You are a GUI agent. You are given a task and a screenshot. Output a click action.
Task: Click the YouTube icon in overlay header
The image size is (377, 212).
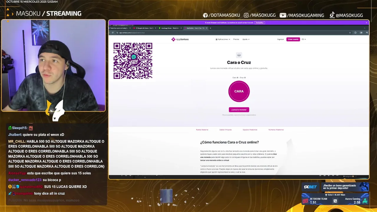tap(283, 15)
